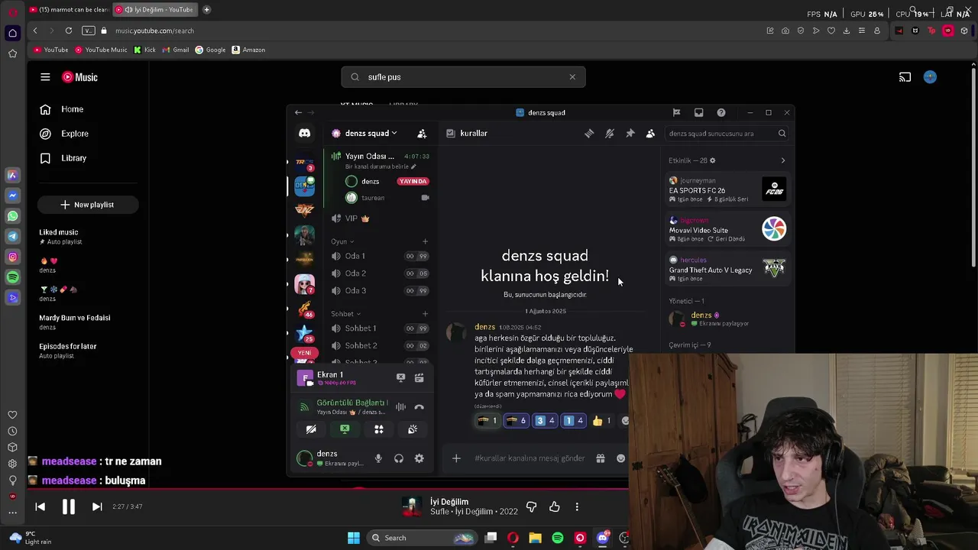Image resolution: width=978 pixels, height=550 pixels.
Task: Dislike the song İyi Değilim
Action: pos(532,506)
